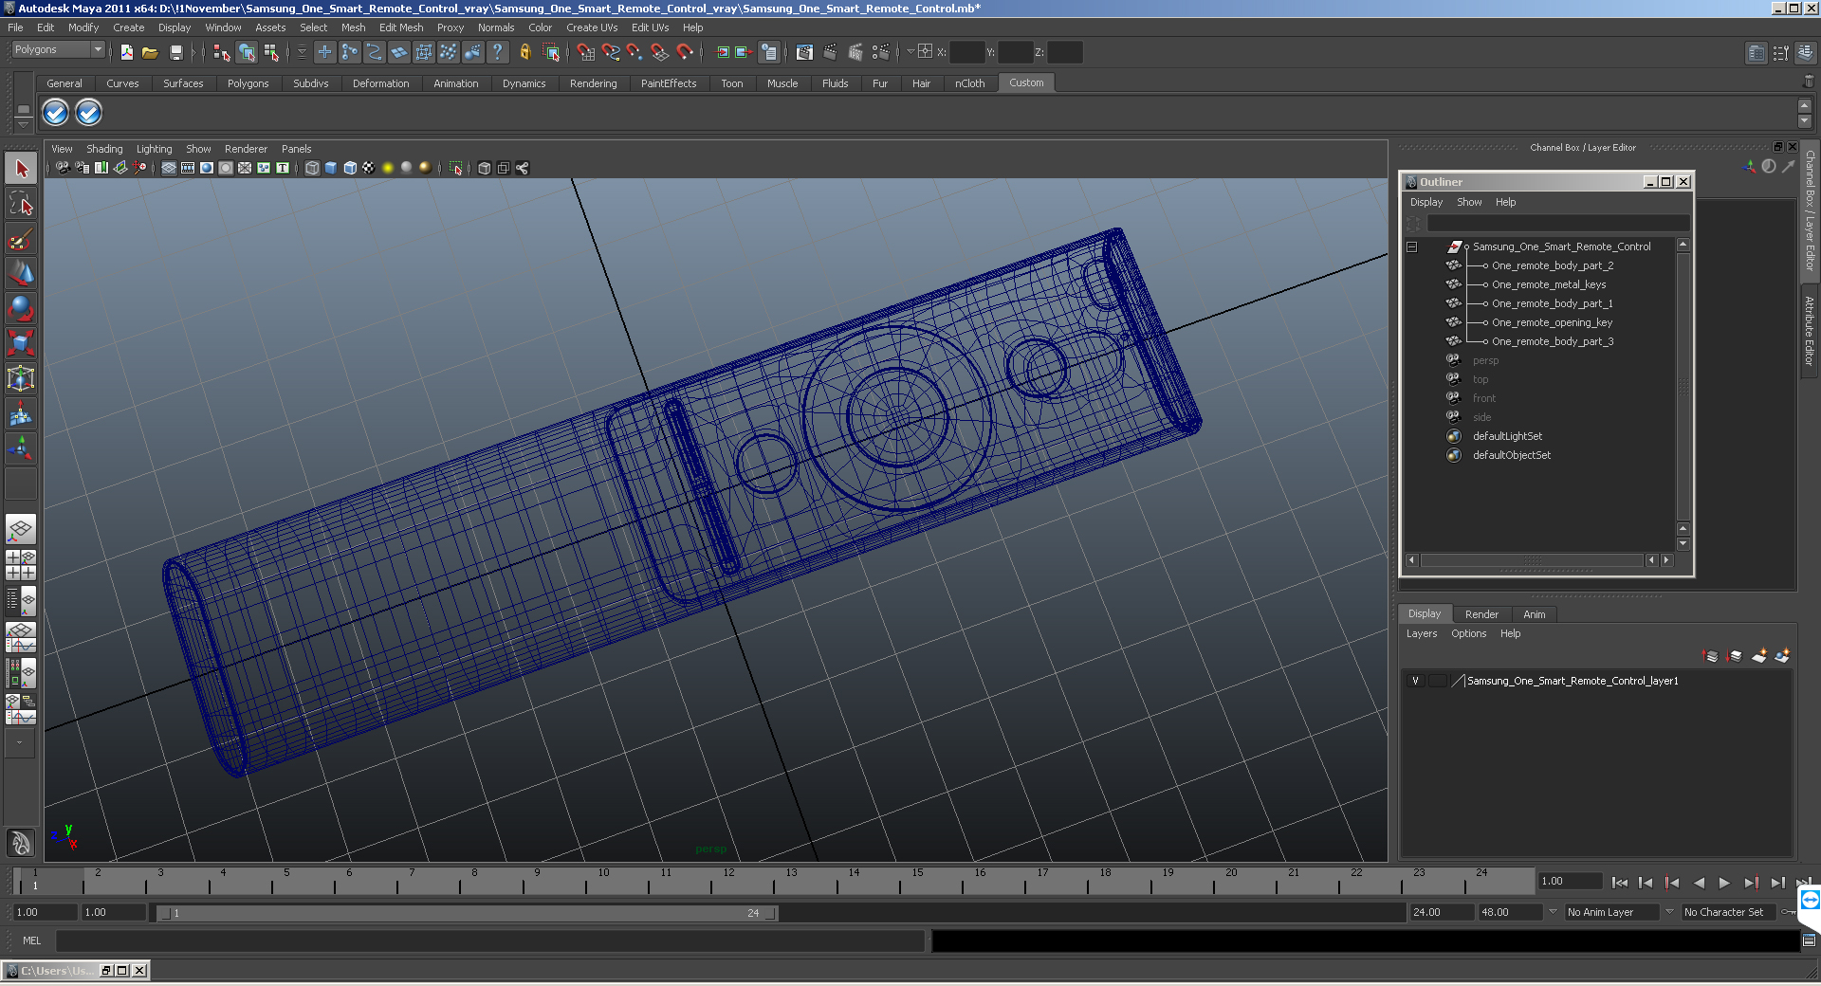
Task: Click first custom shelf checkmark button
Action: pos(56,113)
